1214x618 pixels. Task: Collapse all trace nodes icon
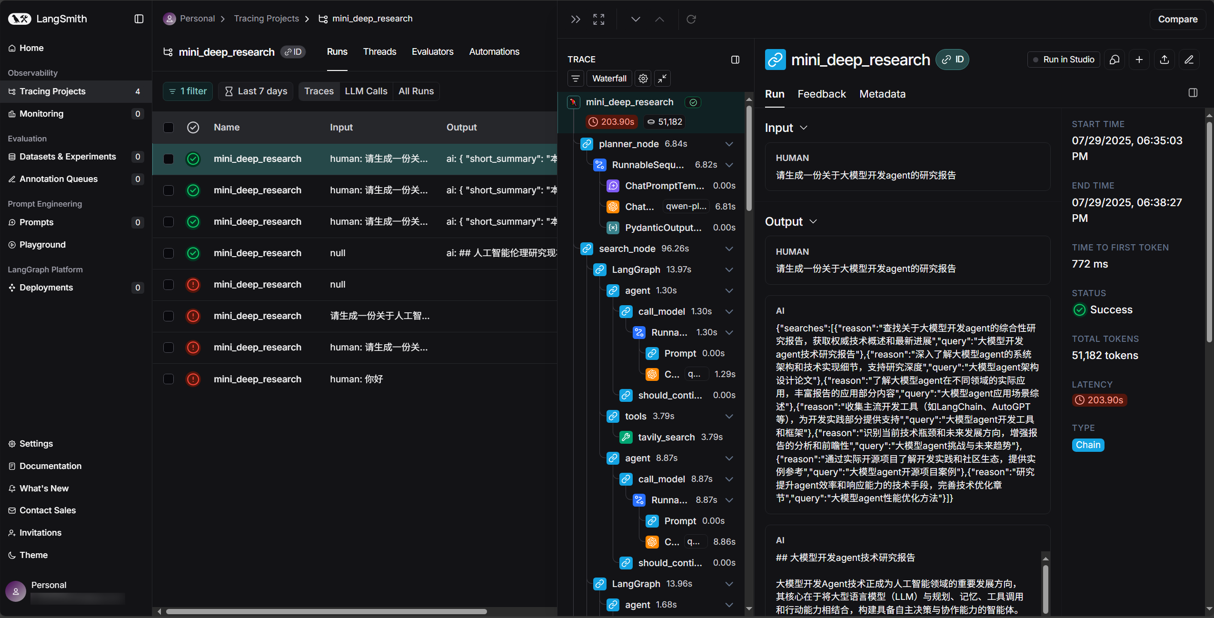click(662, 79)
